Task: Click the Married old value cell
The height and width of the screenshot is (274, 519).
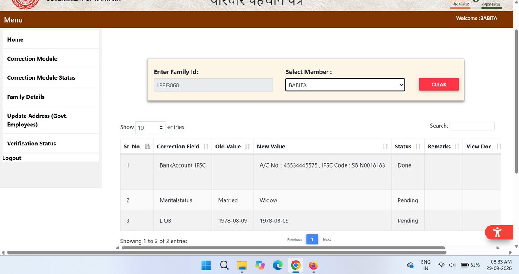Action: pos(233,200)
